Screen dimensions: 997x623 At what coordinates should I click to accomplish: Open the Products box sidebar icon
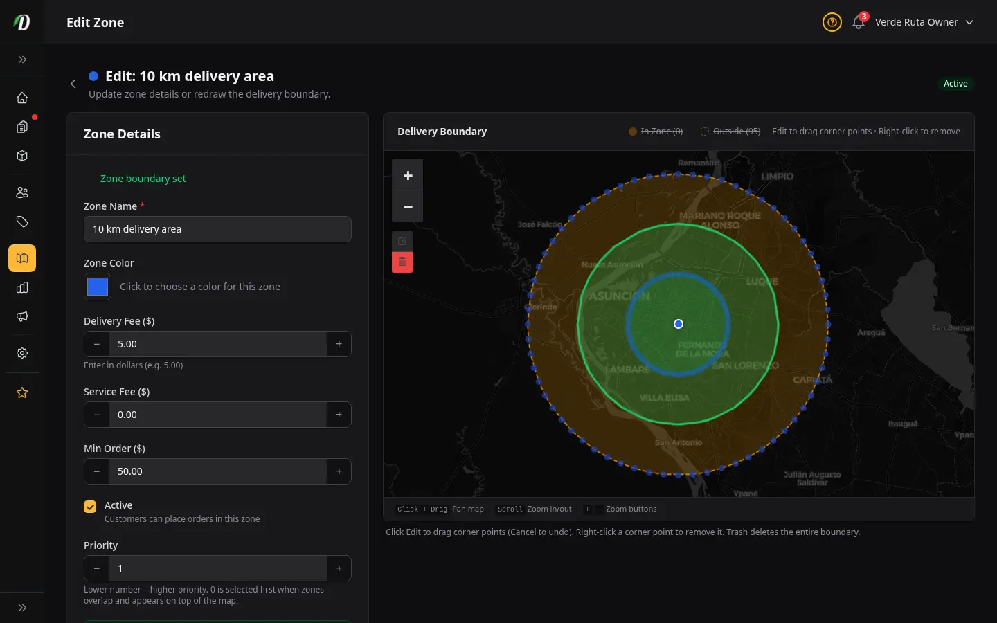click(x=22, y=156)
